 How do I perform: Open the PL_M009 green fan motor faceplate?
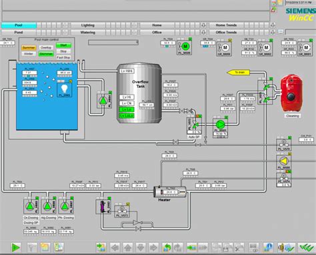click(185, 47)
